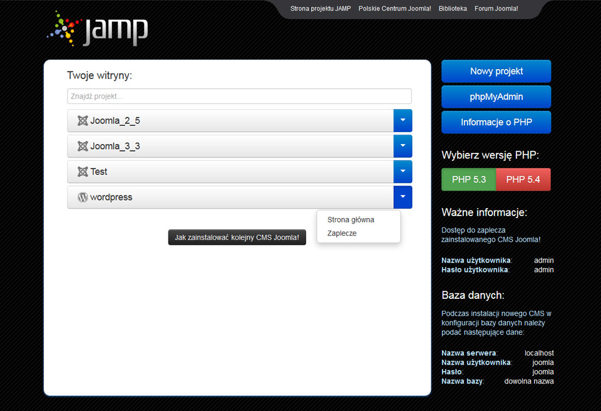
Task: Switch to PHP 5.4
Action: [523, 180]
